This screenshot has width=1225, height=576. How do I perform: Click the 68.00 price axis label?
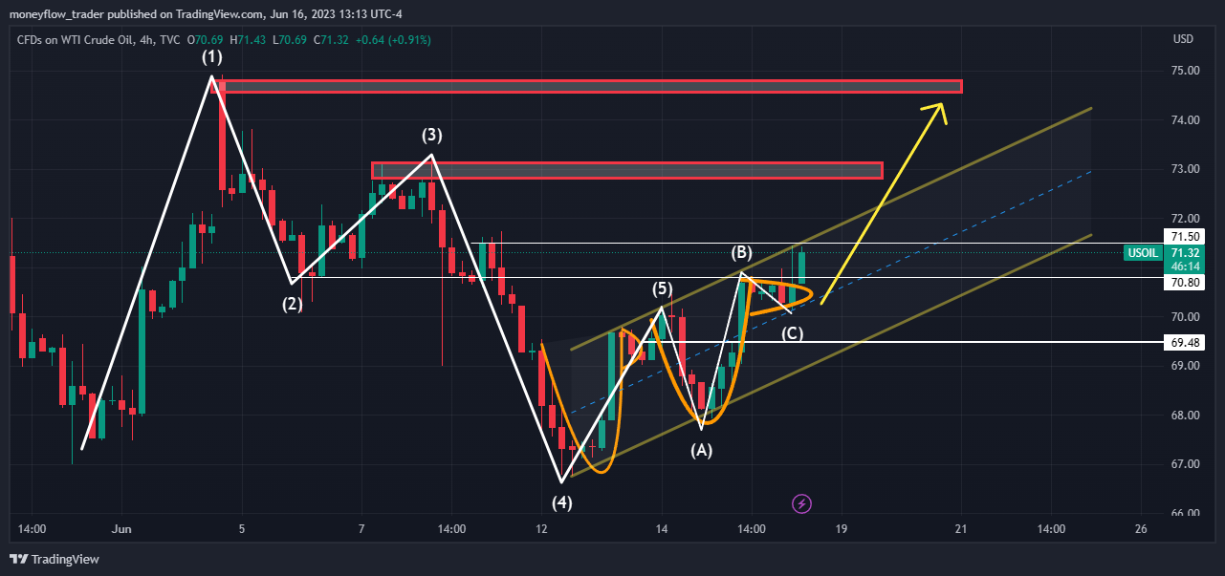(1186, 415)
